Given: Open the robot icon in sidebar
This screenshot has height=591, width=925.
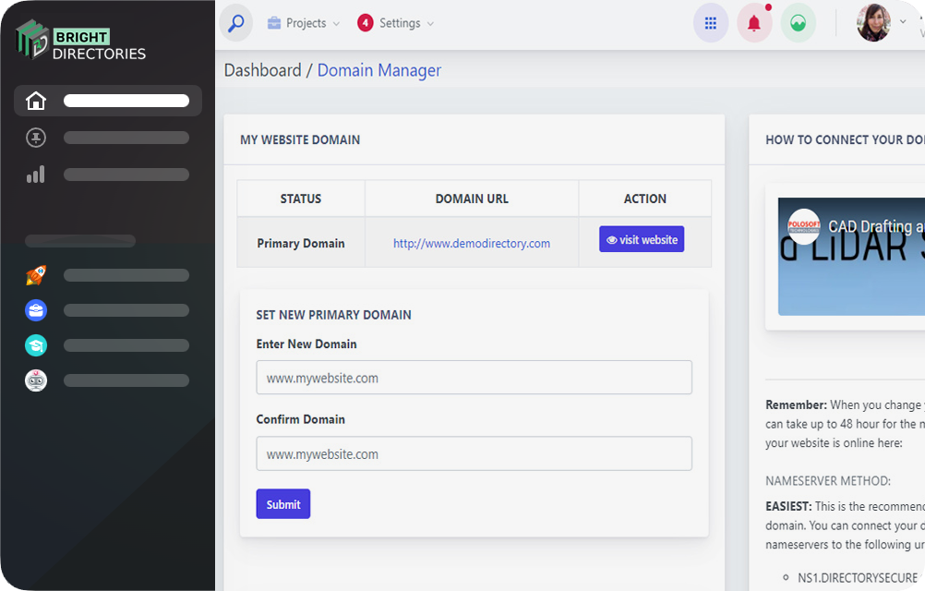Looking at the screenshot, I should point(36,380).
